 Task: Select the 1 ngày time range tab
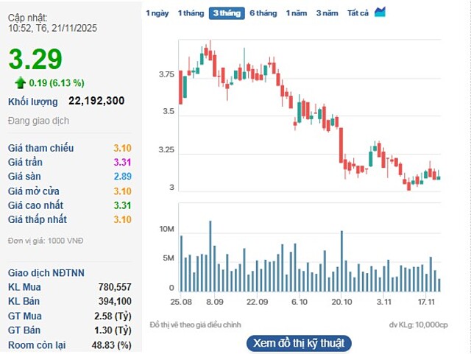click(x=157, y=13)
